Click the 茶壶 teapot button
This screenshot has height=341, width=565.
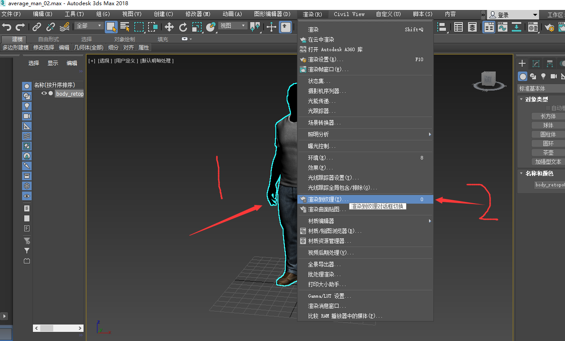[548, 153]
